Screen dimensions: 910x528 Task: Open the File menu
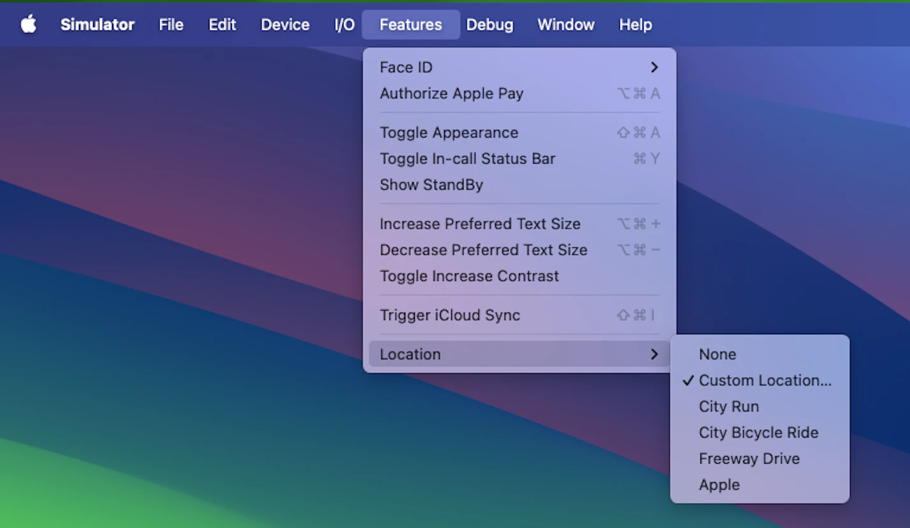tap(171, 24)
